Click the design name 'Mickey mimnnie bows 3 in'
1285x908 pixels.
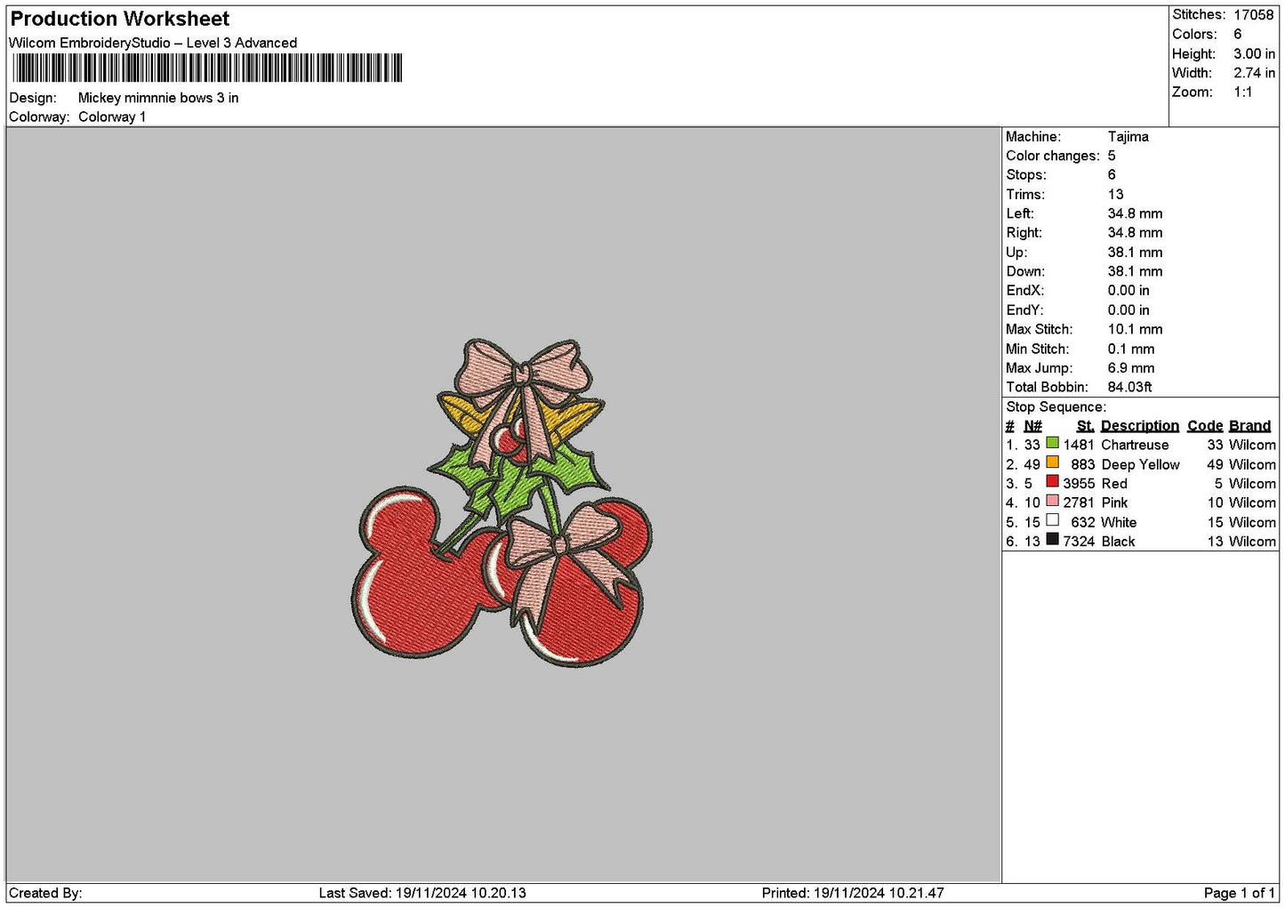pos(158,98)
